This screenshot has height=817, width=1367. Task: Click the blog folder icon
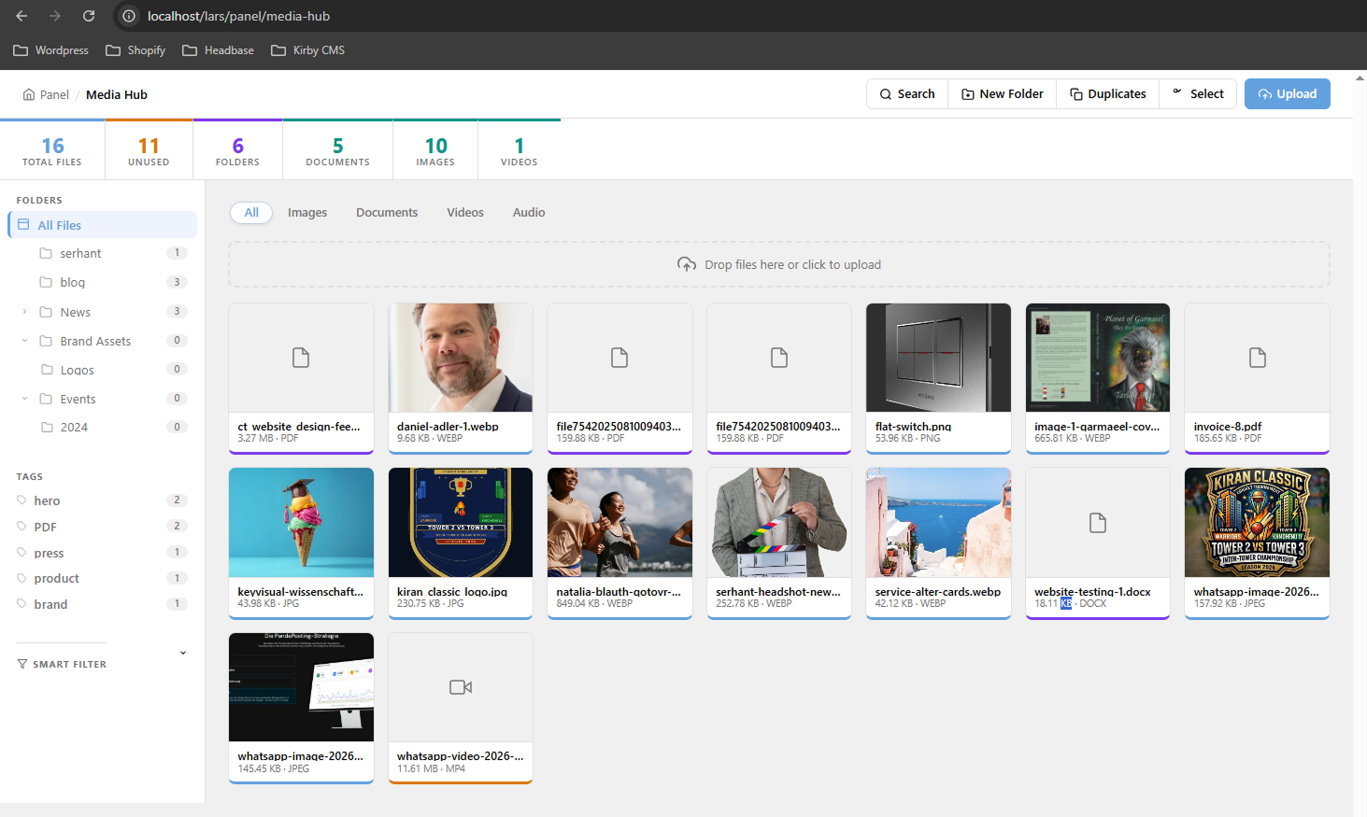coord(46,282)
